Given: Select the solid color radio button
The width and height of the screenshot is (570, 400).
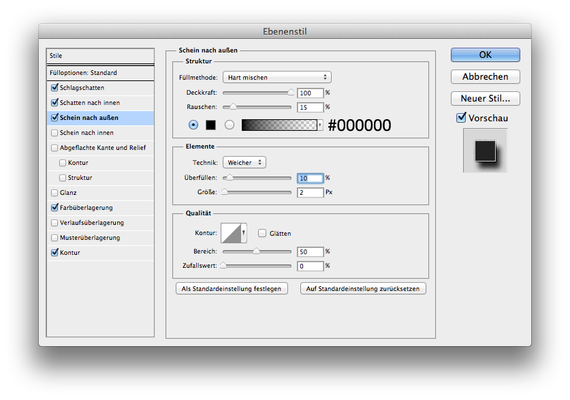Looking at the screenshot, I should [x=193, y=125].
